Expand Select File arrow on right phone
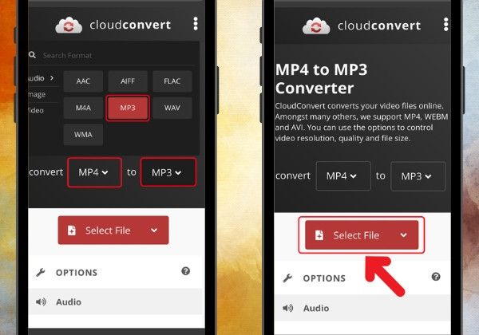The height and width of the screenshot is (335, 479). [x=403, y=235]
